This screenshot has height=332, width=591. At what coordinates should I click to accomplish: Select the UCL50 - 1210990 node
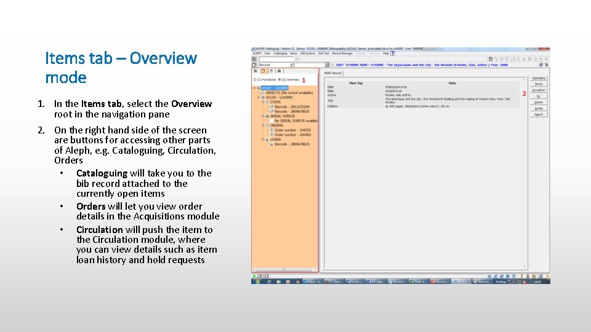coord(279,97)
